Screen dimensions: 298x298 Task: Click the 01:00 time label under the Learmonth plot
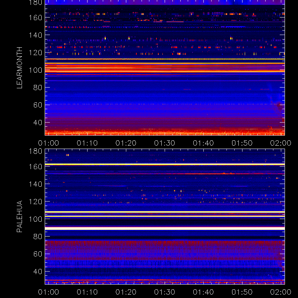(x=48, y=143)
